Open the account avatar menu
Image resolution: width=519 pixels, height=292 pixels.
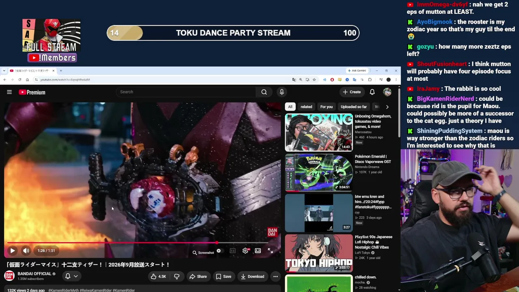pos(387,92)
